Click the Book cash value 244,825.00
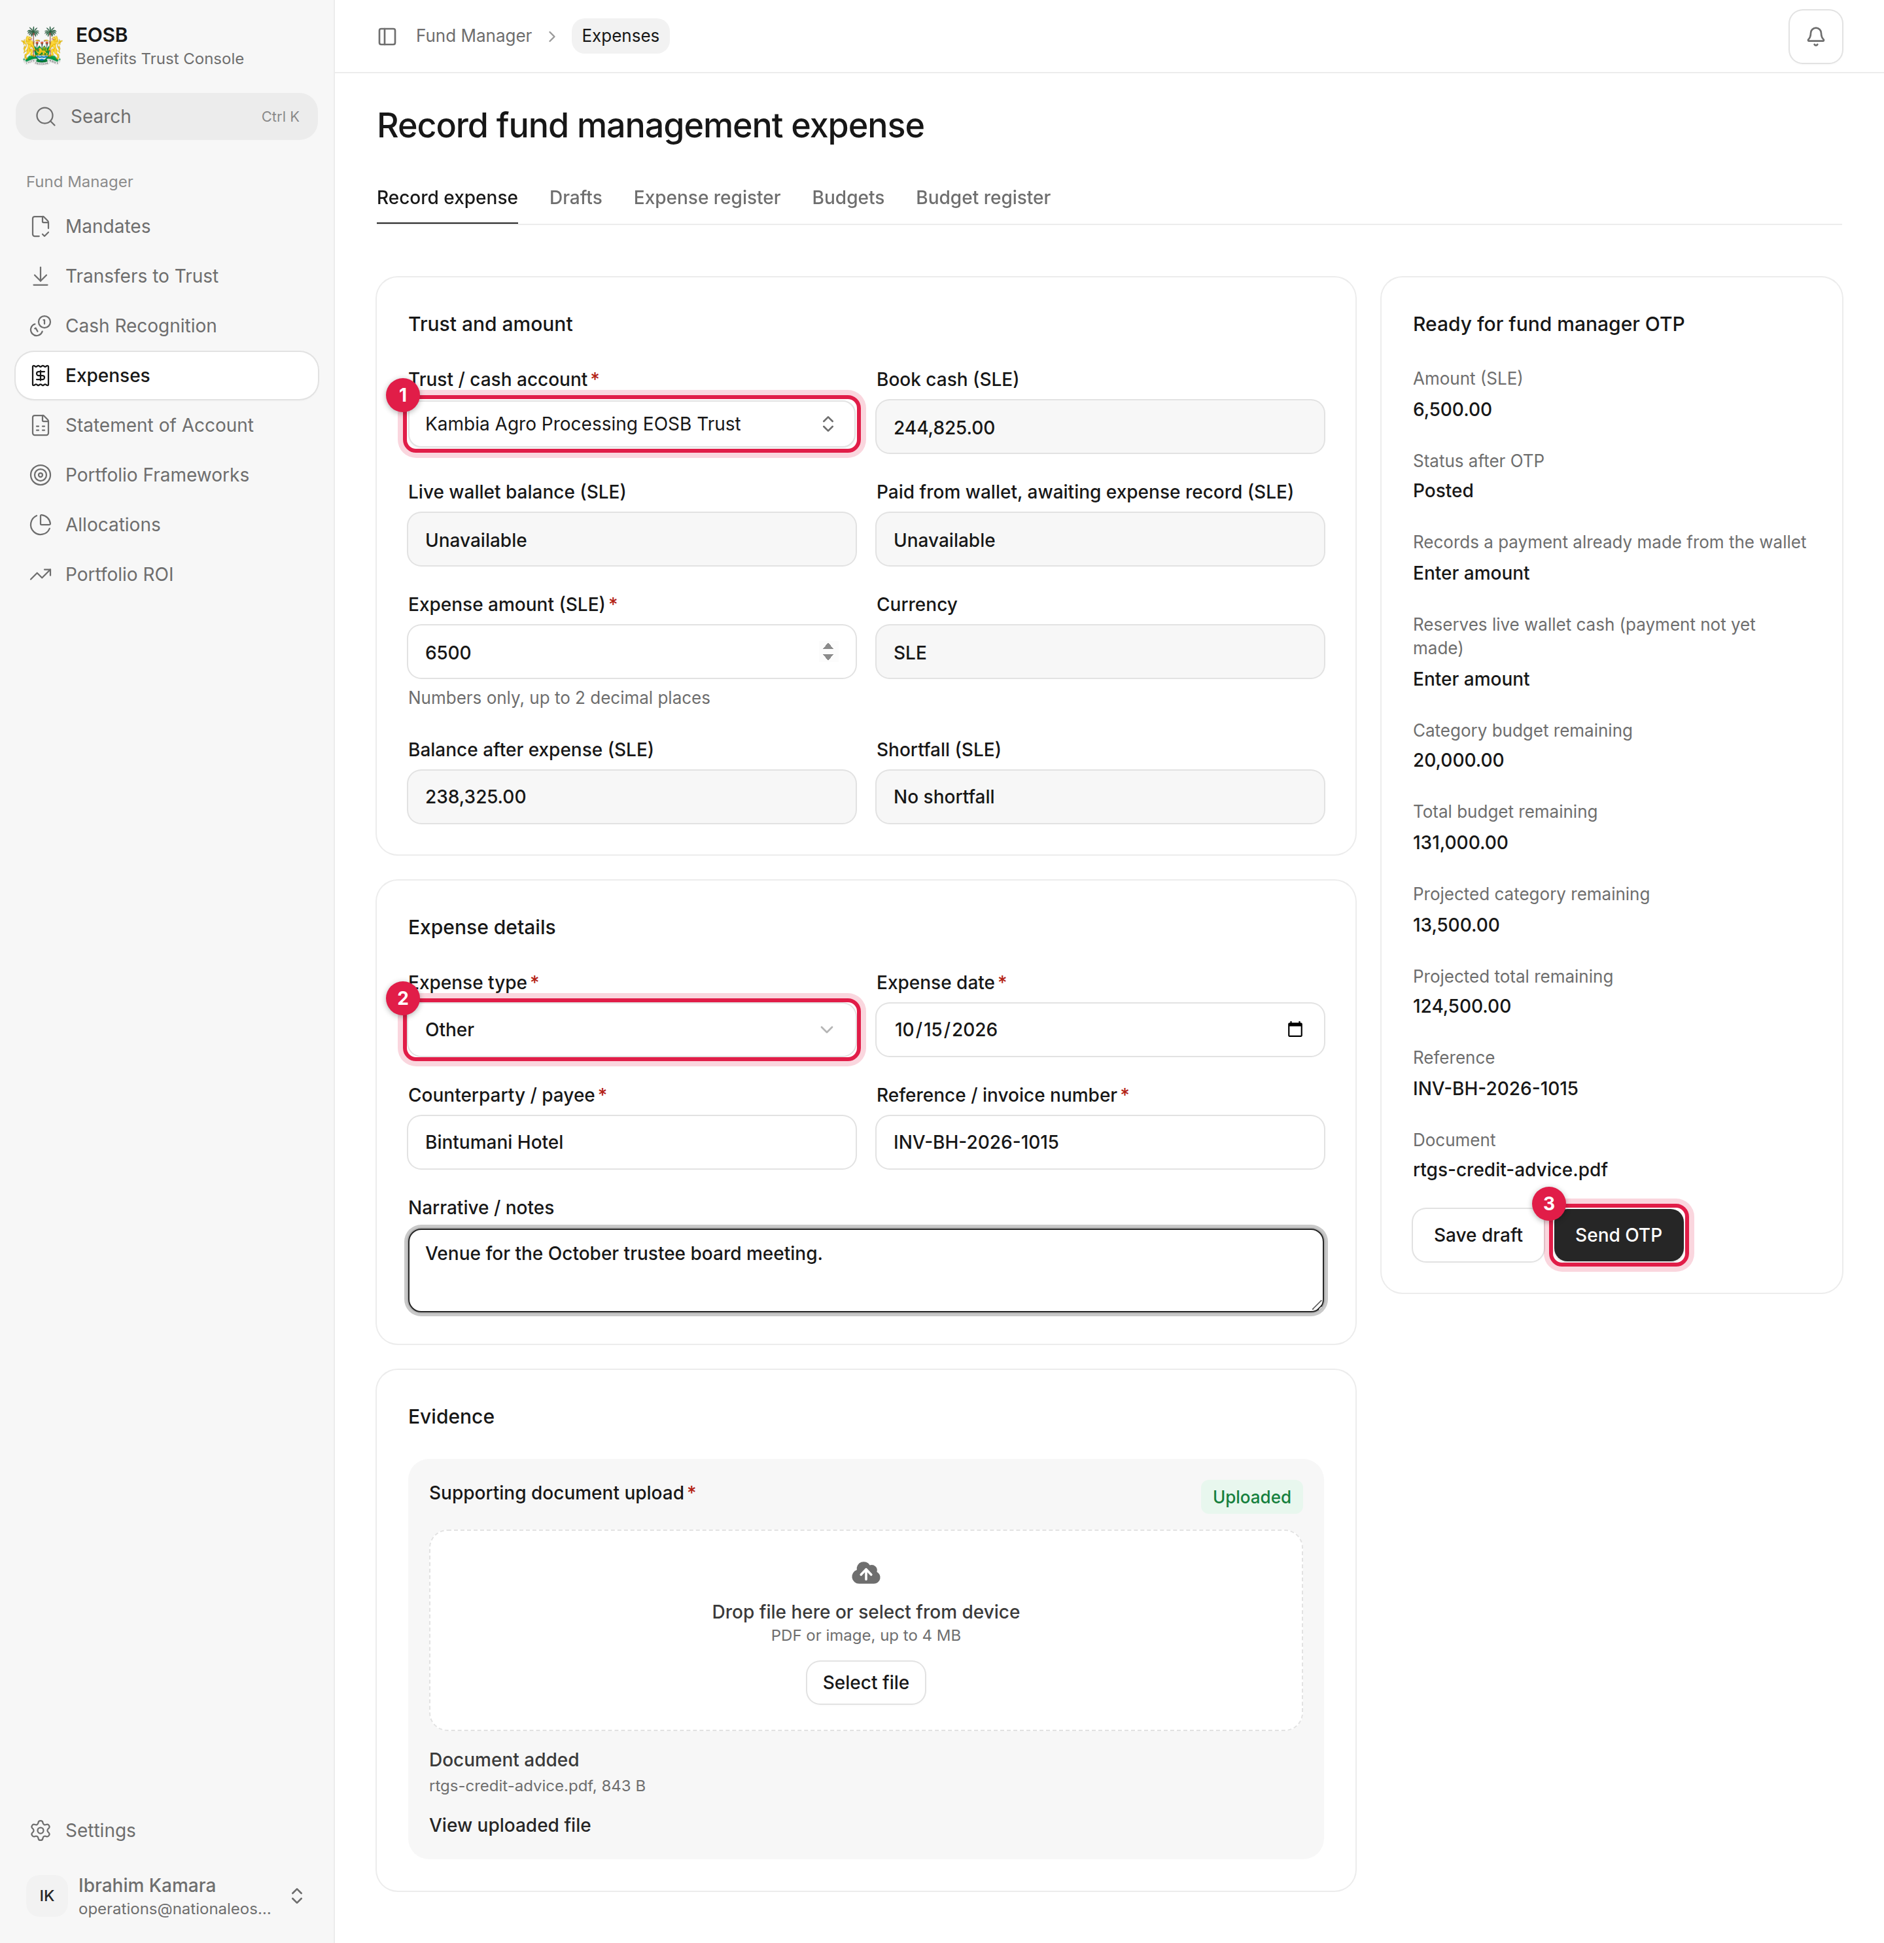The height and width of the screenshot is (1943, 1884). pos(943,427)
